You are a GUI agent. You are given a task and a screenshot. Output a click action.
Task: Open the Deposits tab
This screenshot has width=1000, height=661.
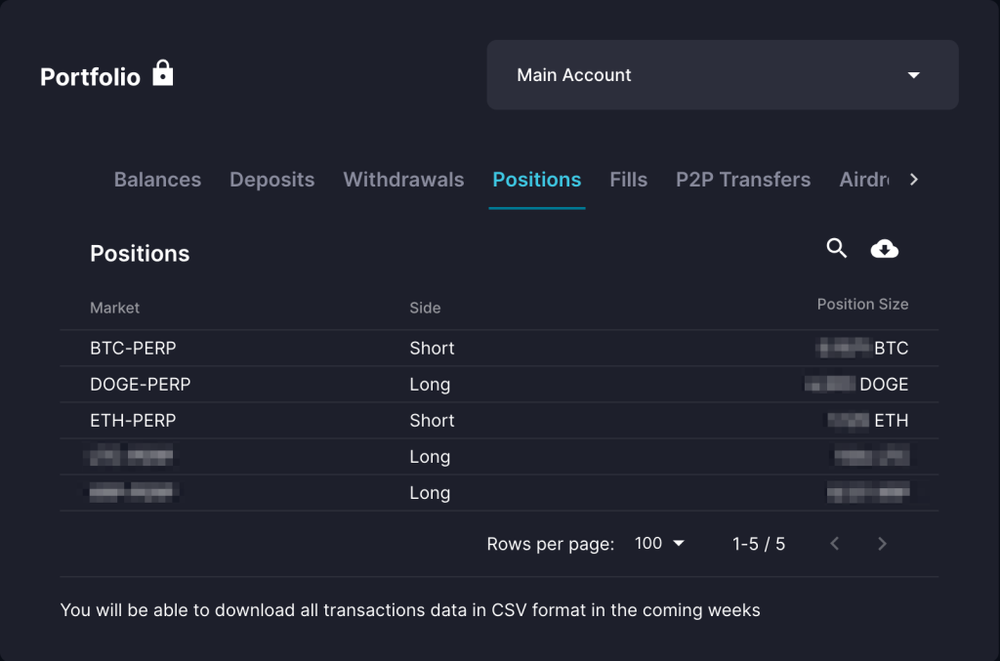click(271, 180)
